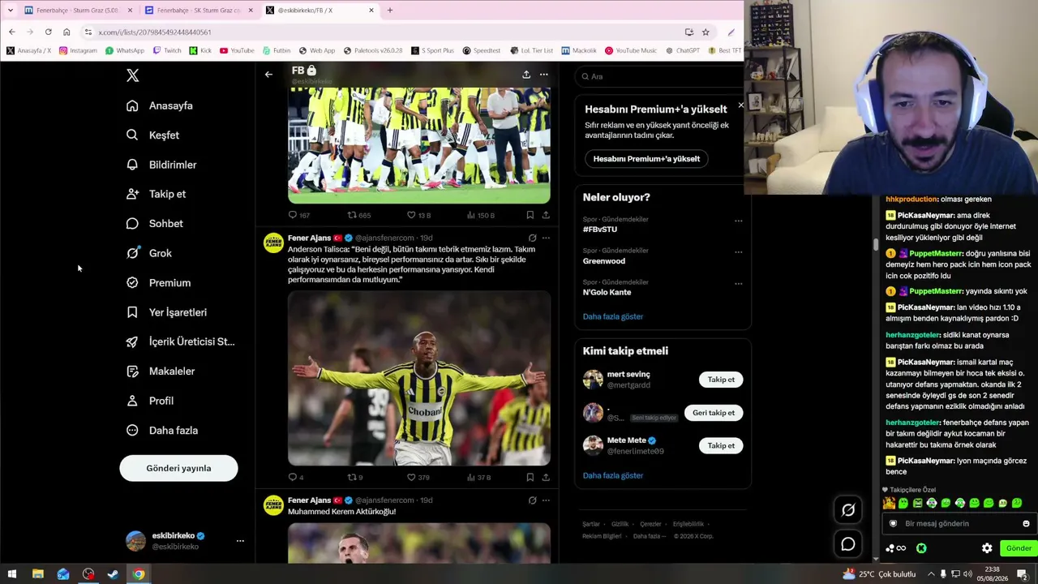Open the emoji picker in chat input
This screenshot has height=584, width=1038.
[1026, 524]
